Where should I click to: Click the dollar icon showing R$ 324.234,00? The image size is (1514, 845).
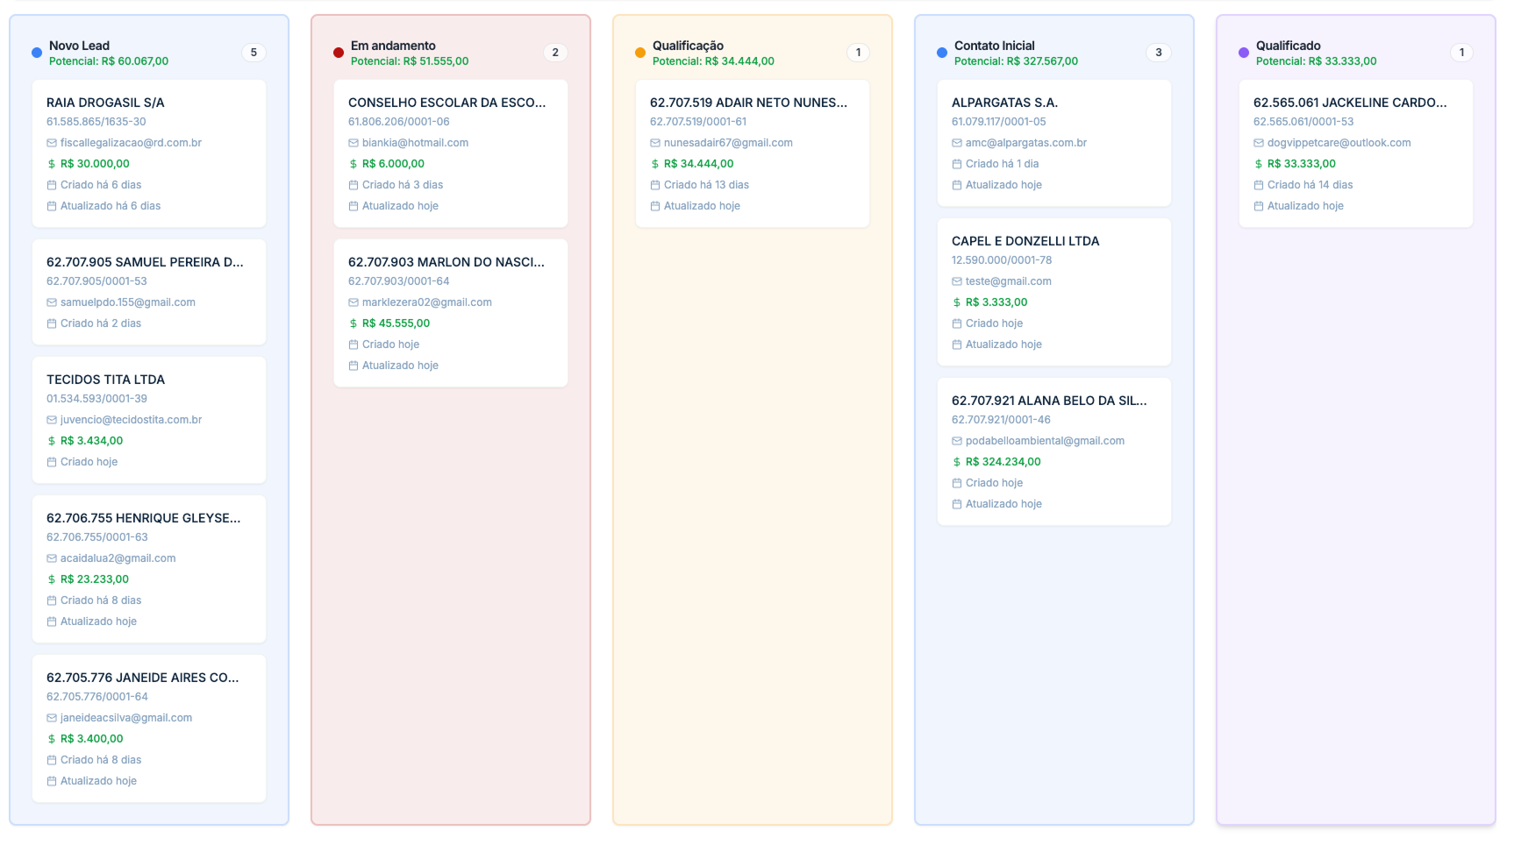956,461
